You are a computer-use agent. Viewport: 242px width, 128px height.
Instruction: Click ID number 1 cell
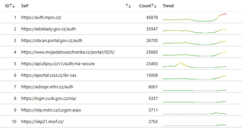coord(15,17)
